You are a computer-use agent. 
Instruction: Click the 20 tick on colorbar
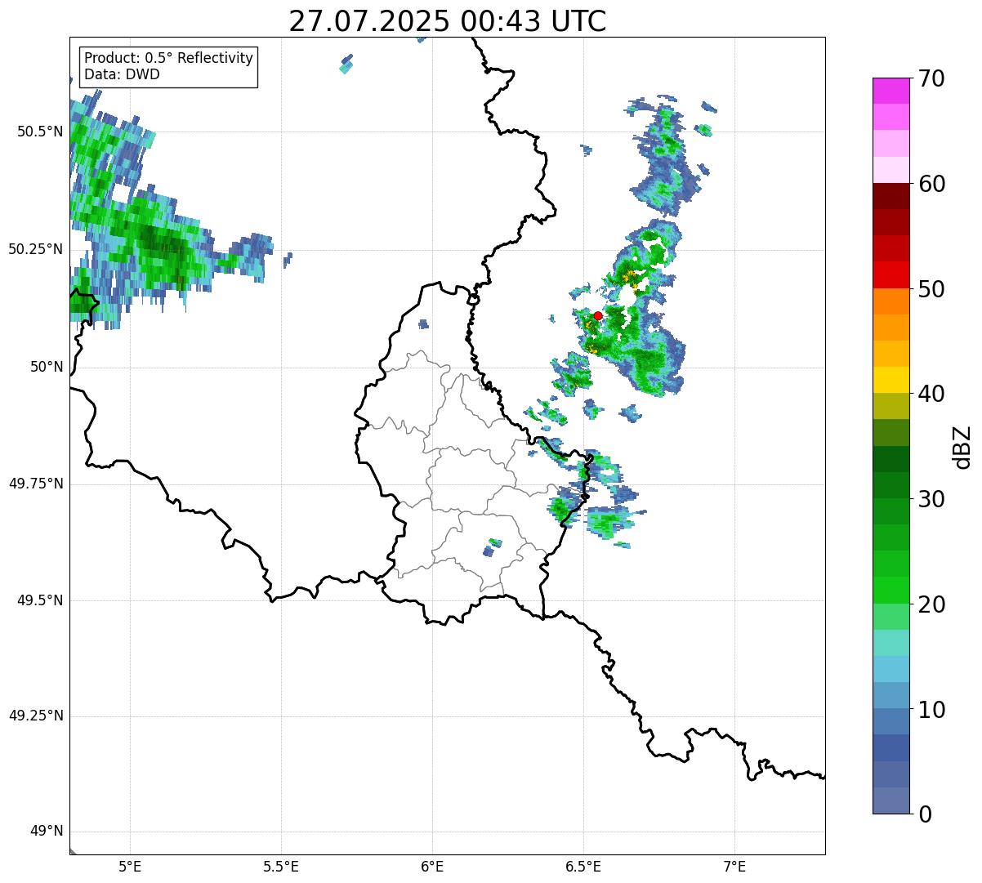click(x=931, y=604)
